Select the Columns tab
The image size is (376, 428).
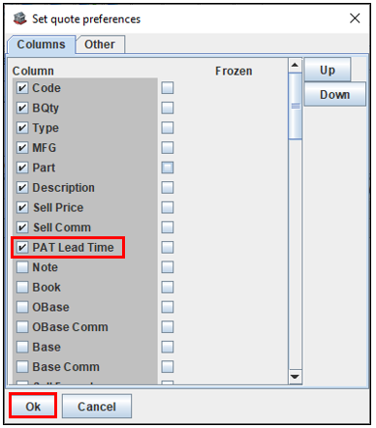click(x=41, y=45)
